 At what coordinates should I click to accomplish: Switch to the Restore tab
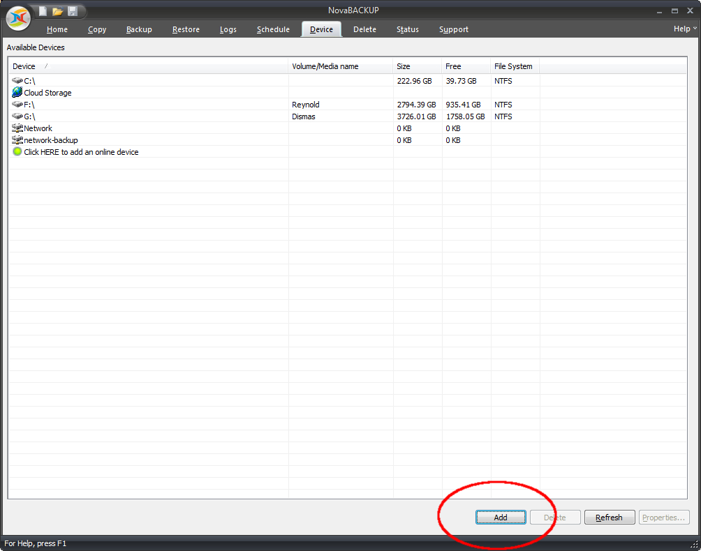pos(186,29)
